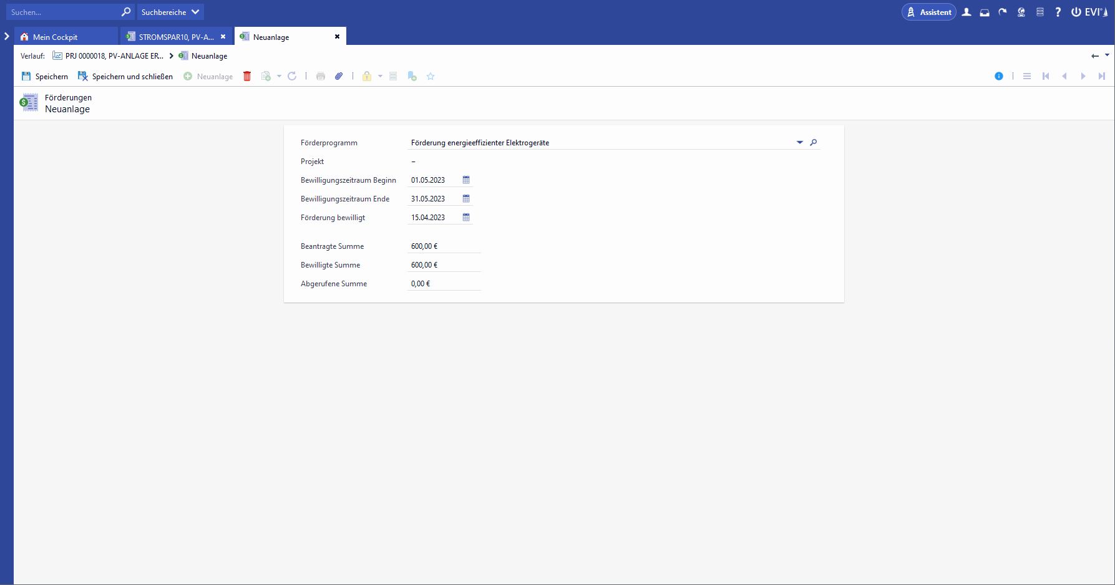
Task: Open the Suchbereiche dropdown
Action: coord(170,12)
